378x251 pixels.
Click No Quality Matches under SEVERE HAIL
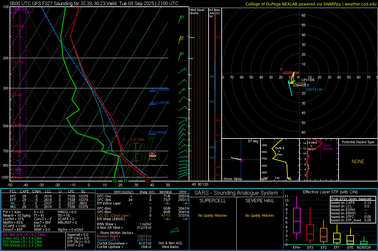(259, 215)
